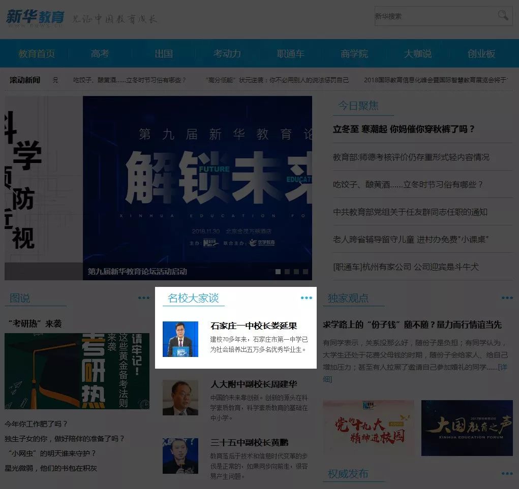519x489 pixels.
Task: Open the 党的十九大精神进校园 banner
Action: point(369,428)
